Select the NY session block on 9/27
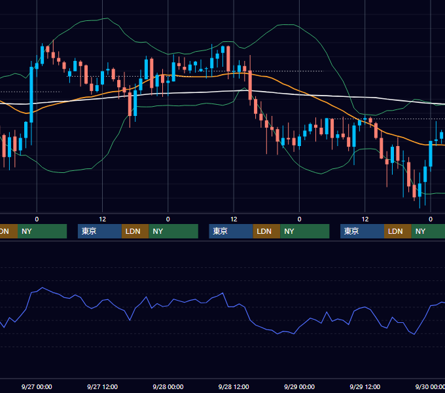This screenshot has width=445, height=393. pyautogui.click(x=173, y=231)
